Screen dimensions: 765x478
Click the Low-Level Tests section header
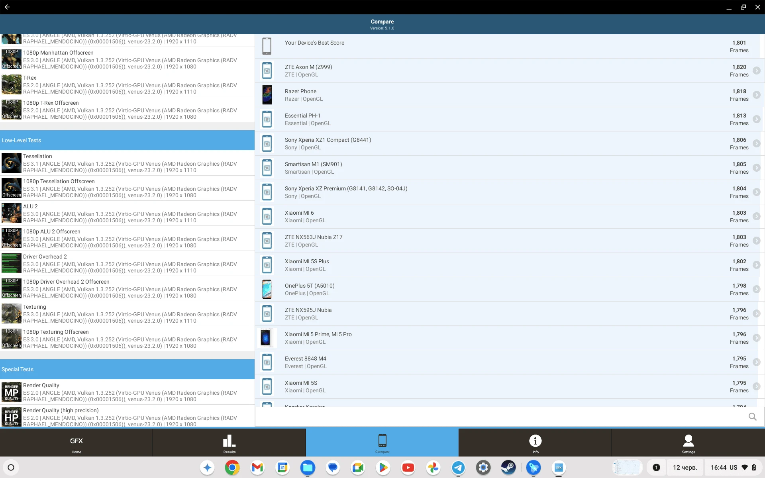coord(127,140)
